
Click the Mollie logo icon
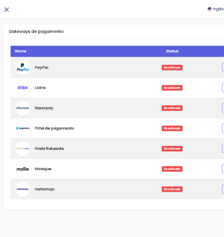pos(22,169)
